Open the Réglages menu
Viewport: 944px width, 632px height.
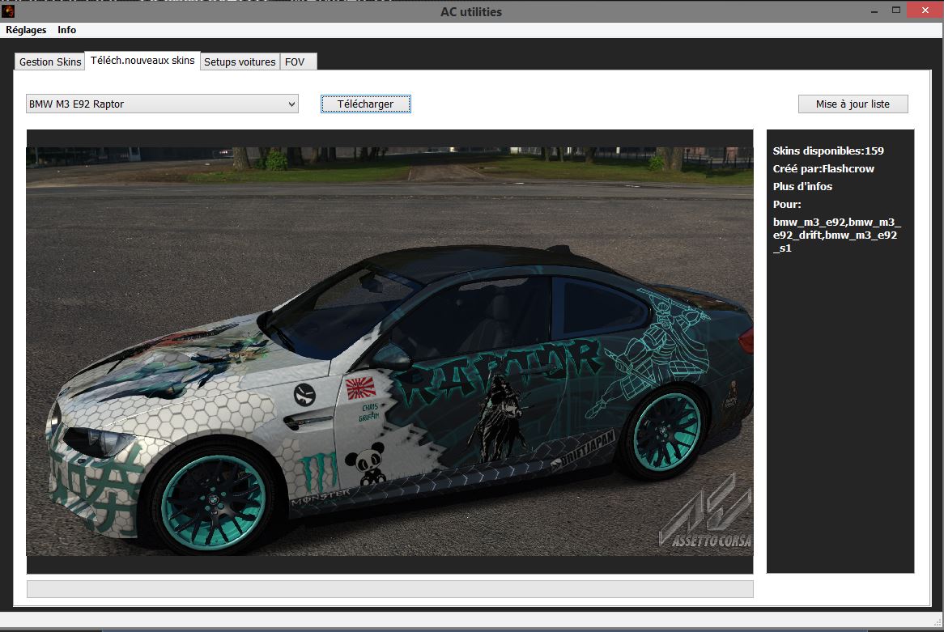(x=26, y=29)
